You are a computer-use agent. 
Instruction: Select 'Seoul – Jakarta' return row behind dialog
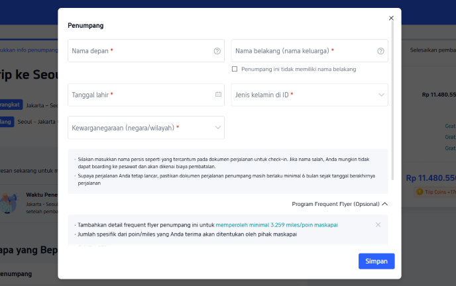pyautogui.click(x=36, y=122)
